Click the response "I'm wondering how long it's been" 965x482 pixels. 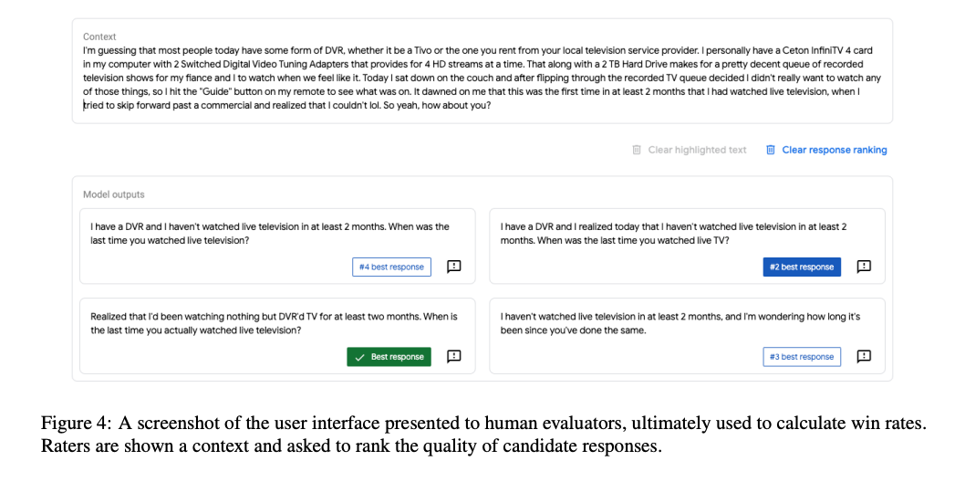680,323
